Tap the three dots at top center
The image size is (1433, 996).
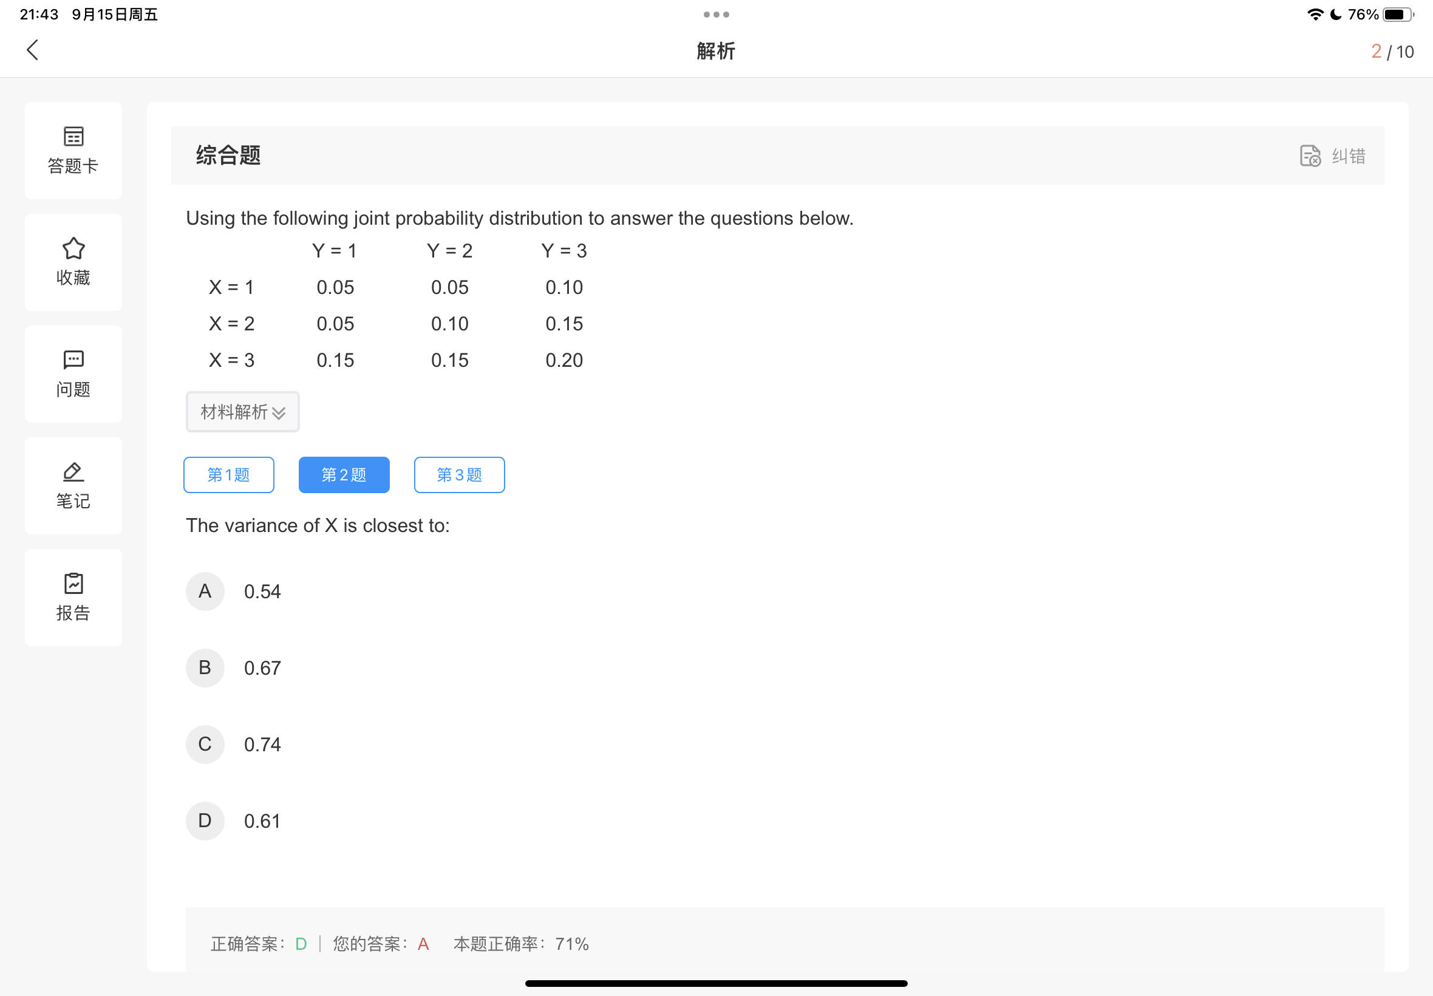(x=715, y=15)
